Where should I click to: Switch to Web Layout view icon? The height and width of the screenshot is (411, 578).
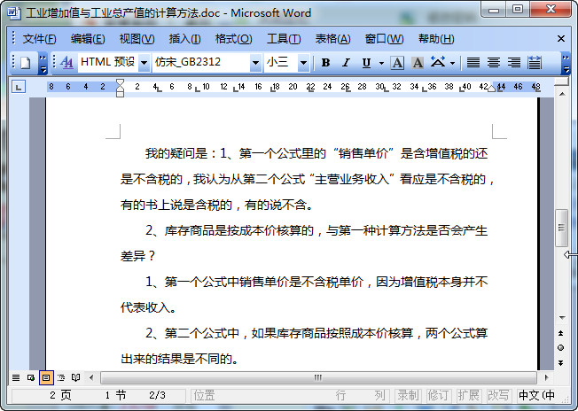pos(31,378)
